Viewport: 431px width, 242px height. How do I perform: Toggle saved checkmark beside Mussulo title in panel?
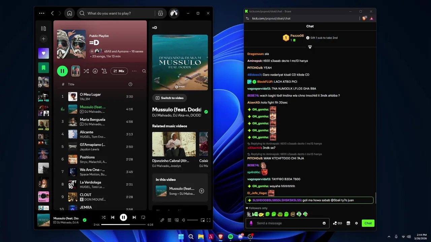[206, 112]
